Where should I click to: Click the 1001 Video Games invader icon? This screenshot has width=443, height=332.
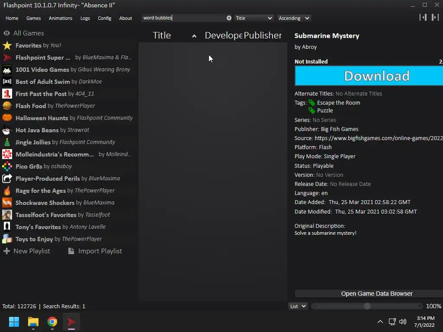7,70
